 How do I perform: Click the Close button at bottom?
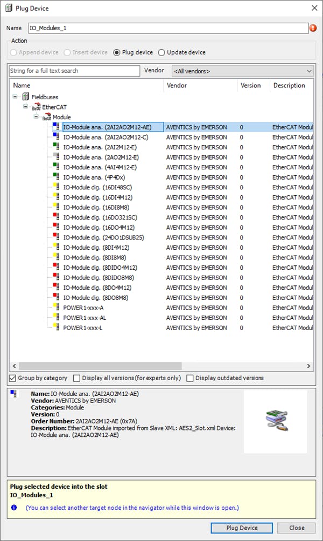(x=297, y=528)
